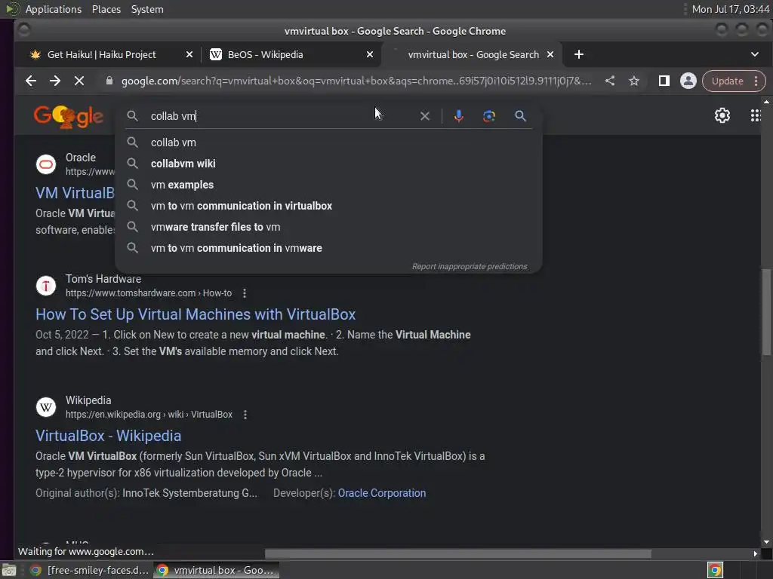The image size is (773, 579).
Task: Switch to Get Haiku! Haiku Project tab
Action: click(101, 54)
